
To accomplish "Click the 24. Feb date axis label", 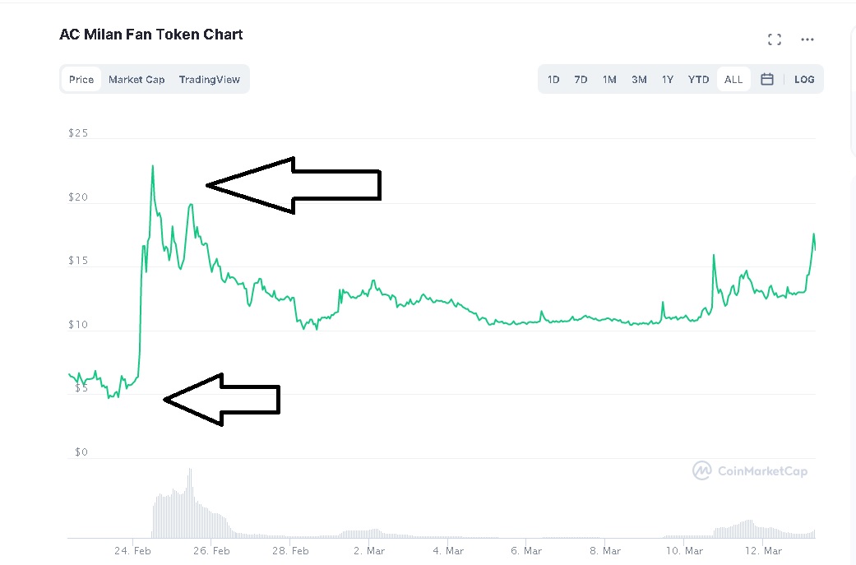I will [x=132, y=551].
